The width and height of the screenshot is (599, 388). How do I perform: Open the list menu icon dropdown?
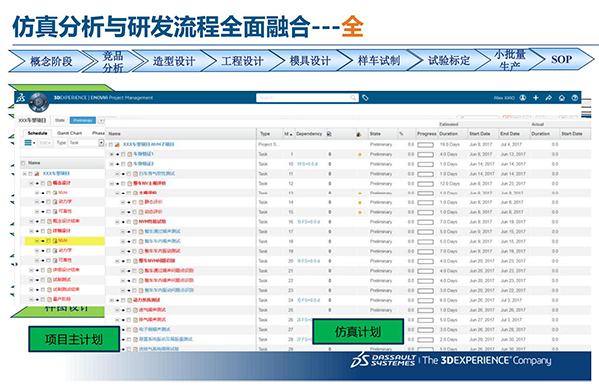point(30,143)
